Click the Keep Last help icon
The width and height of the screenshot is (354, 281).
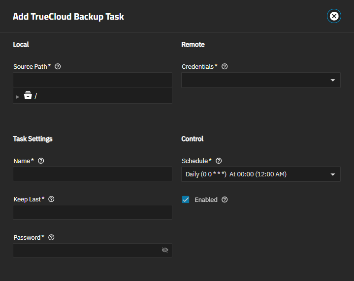[x=51, y=199]
